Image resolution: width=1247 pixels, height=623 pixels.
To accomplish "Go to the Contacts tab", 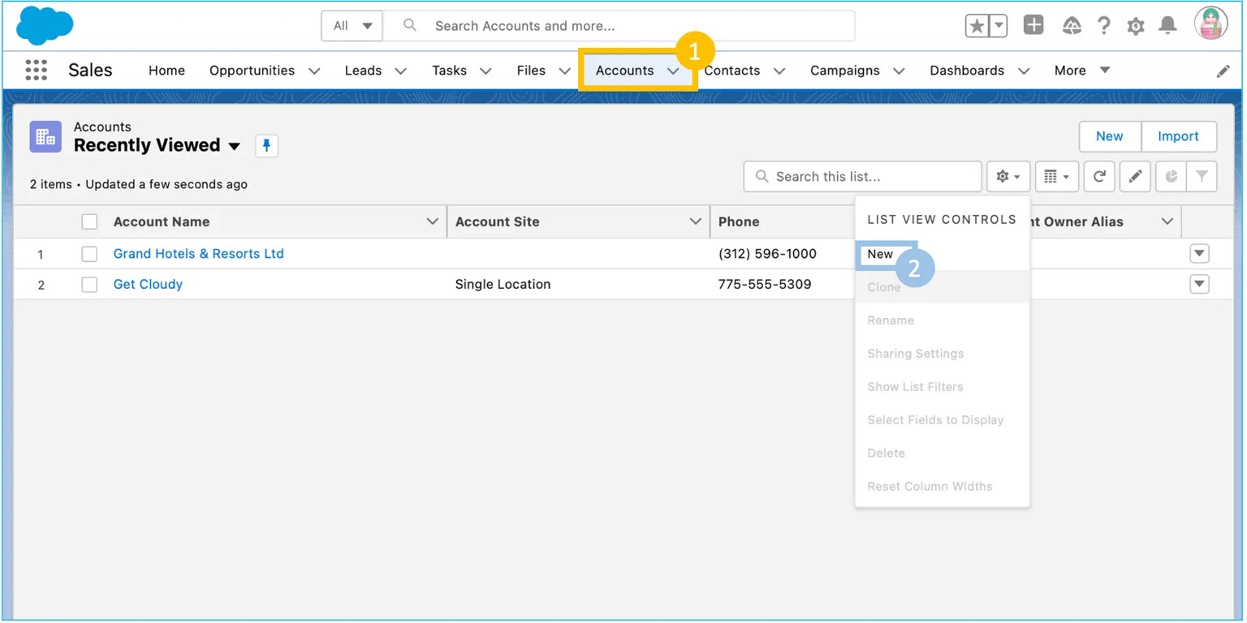I will (x=731, y=71).
